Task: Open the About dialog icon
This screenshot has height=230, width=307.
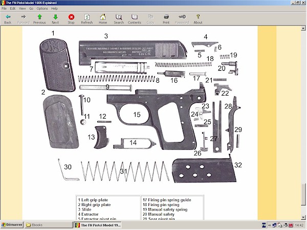Action: tap(198, 17)
